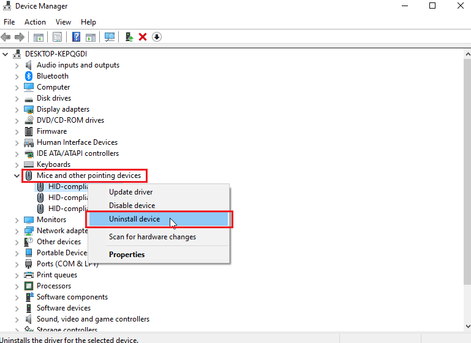Click the Device Manager title bar icon
The width and height of the screenshot is (471, 343).
(x=7, y=6)
